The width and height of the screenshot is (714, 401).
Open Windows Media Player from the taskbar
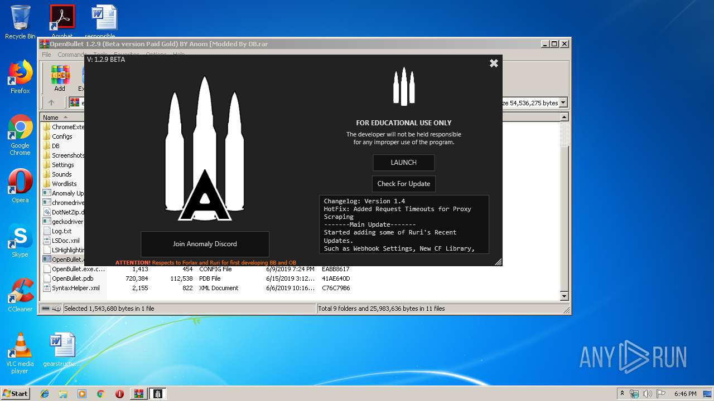82,394
